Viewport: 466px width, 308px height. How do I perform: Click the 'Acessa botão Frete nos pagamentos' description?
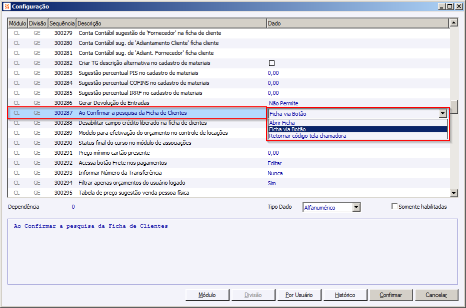coord(122,163)
